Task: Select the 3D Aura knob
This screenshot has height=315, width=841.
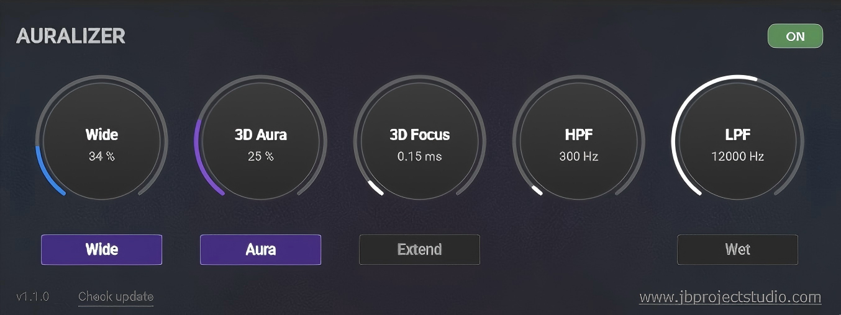Action: [x=261, y=141]
